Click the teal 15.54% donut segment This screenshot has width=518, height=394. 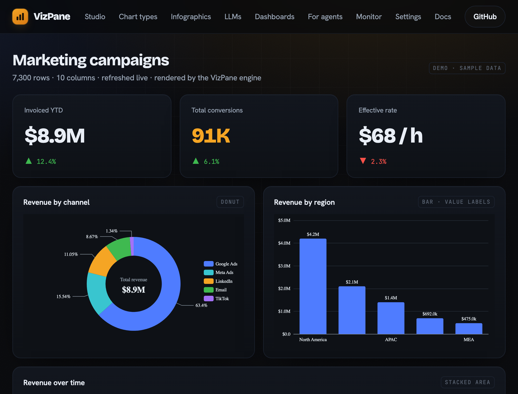98,293
